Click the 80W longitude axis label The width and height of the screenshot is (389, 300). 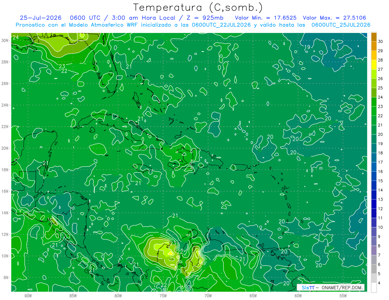[x=118, y=296]
